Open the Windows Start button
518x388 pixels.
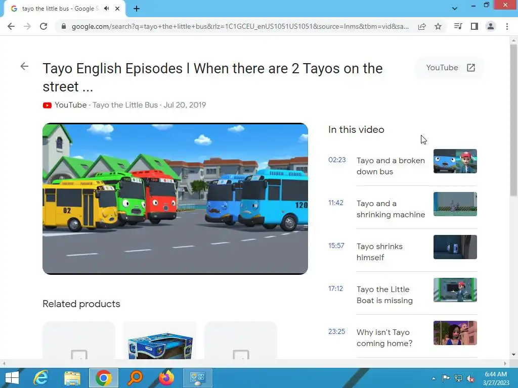(12, 378)
